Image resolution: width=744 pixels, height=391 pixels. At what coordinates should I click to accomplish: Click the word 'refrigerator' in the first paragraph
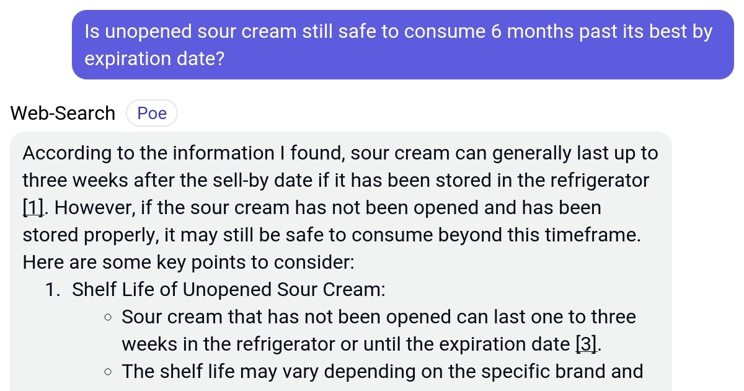pyautogui.click(x=599, y=180)
